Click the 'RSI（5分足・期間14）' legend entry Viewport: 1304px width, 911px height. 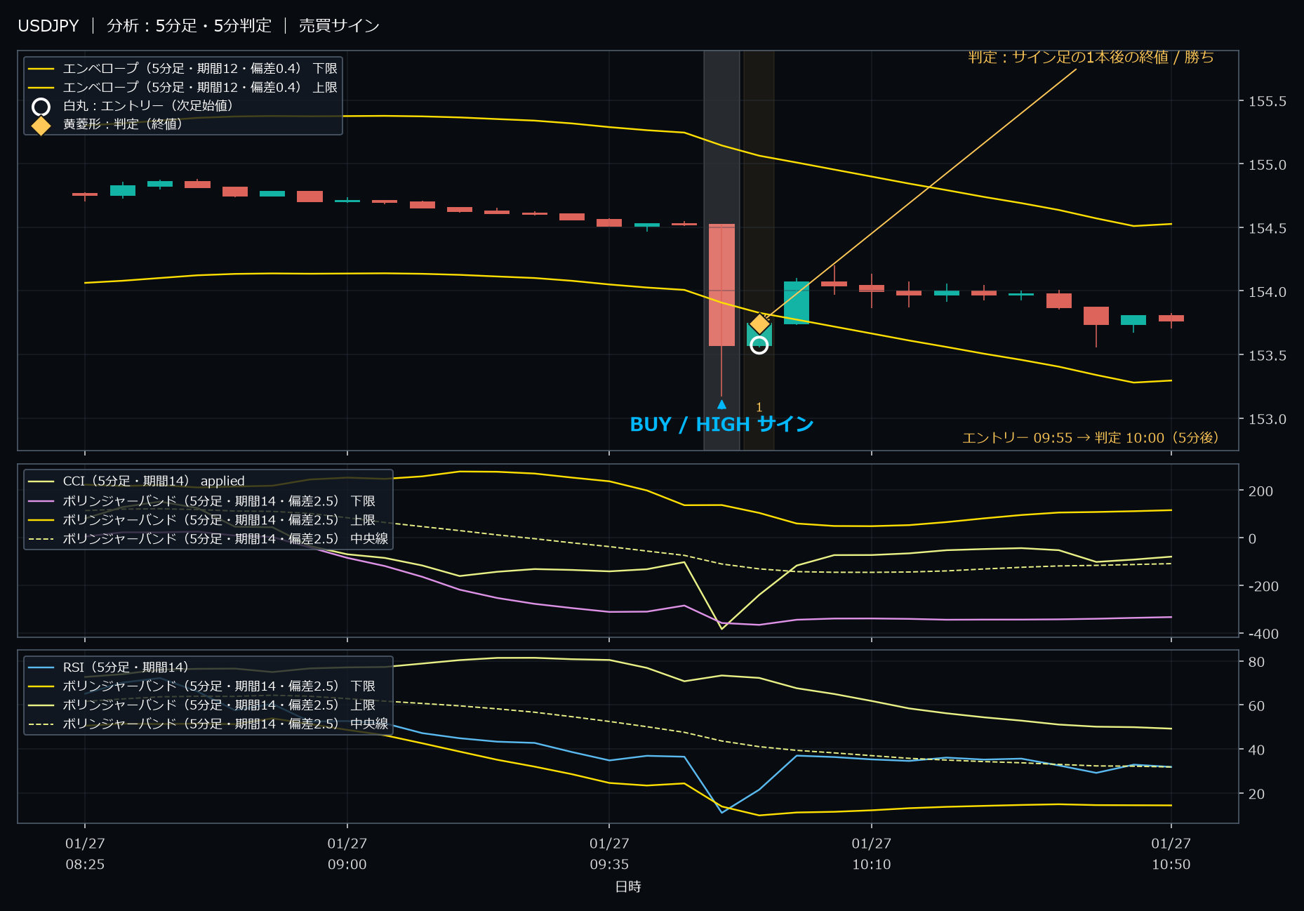tap(108, 667)
